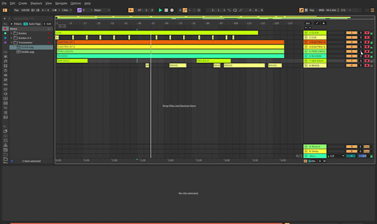Open hamburger view menu at top right
Viewport: 377px width, 224px height.
[x=372, y=10]
